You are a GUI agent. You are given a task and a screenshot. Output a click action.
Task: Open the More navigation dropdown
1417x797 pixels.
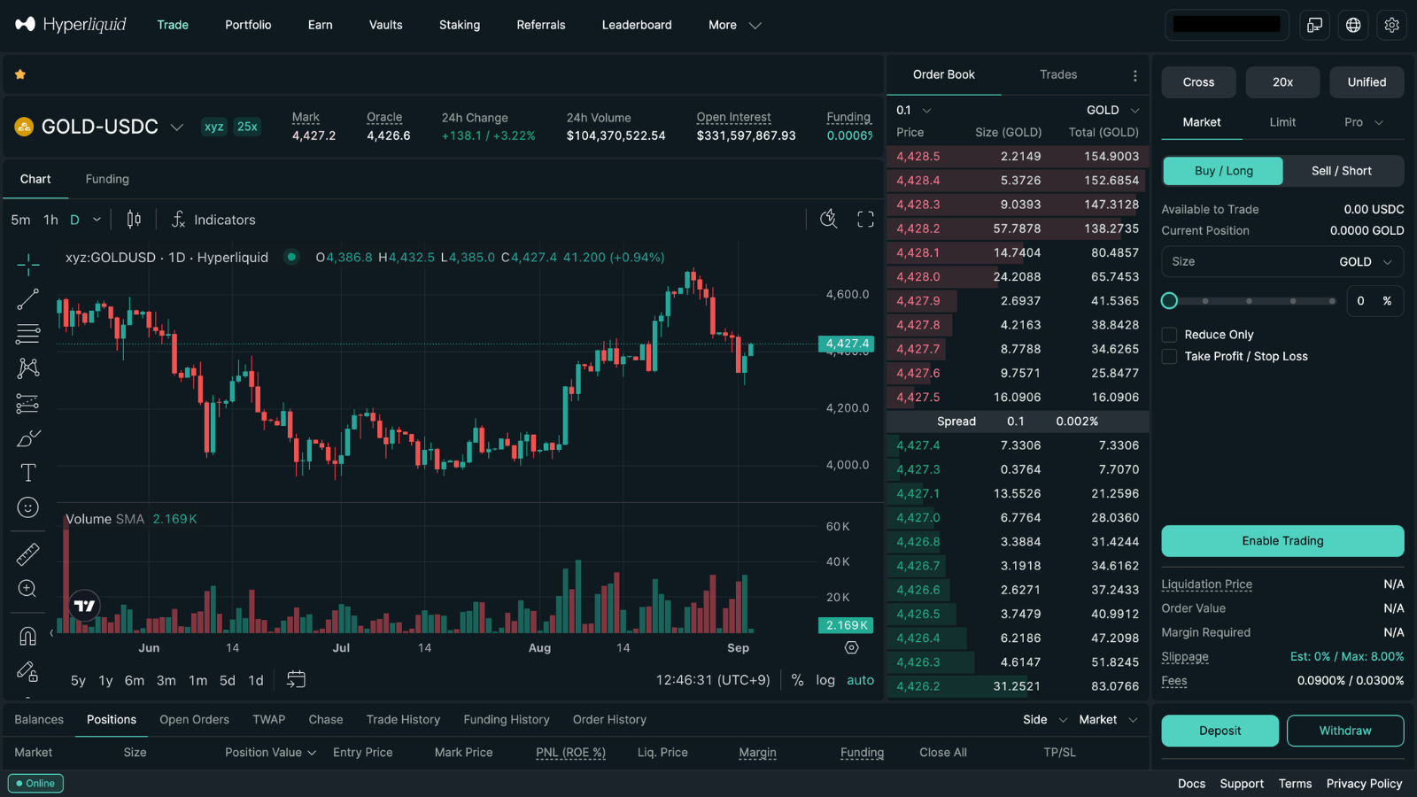pos(734,25)
